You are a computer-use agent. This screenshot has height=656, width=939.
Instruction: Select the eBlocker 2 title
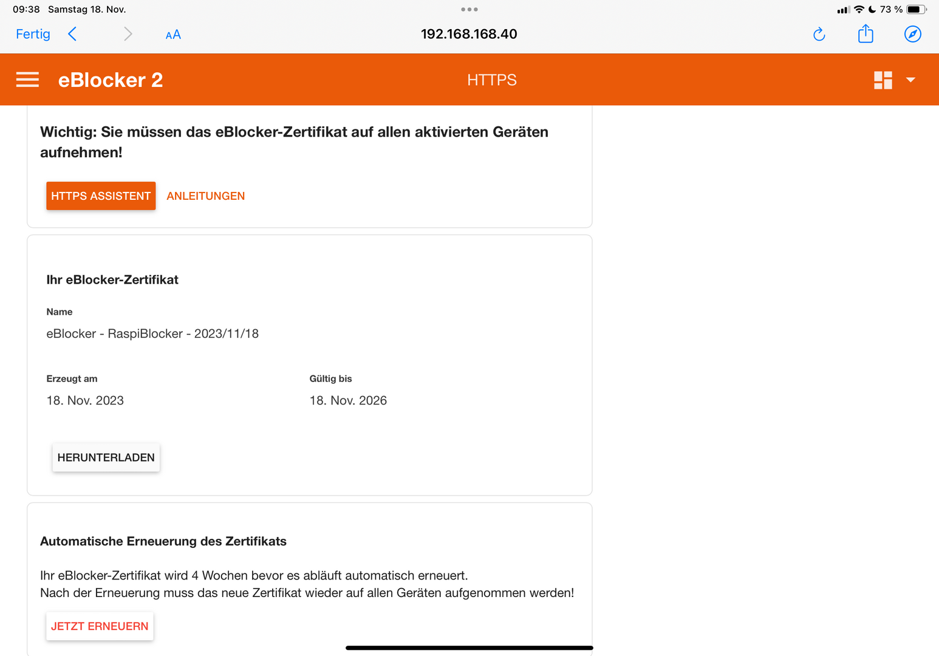pos(111,80)
